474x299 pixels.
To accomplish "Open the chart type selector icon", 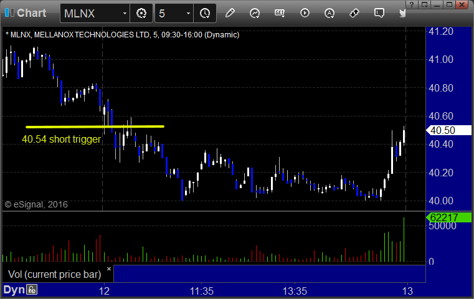I will click(x=255, y=13).
